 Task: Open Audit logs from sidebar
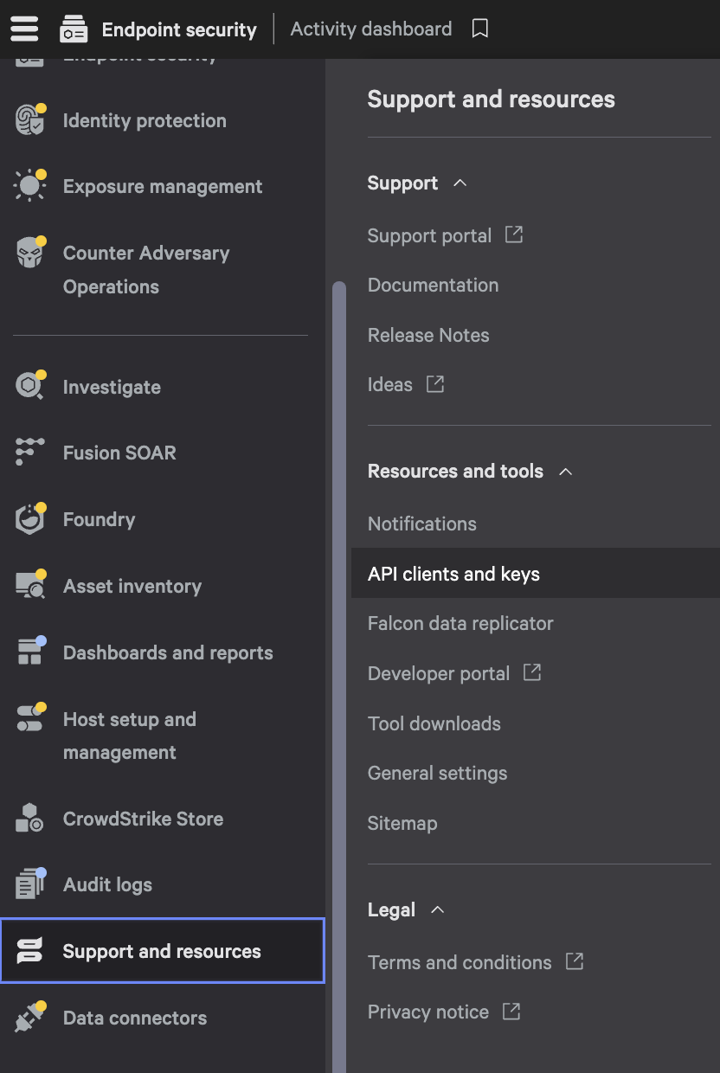coord(107,884)
